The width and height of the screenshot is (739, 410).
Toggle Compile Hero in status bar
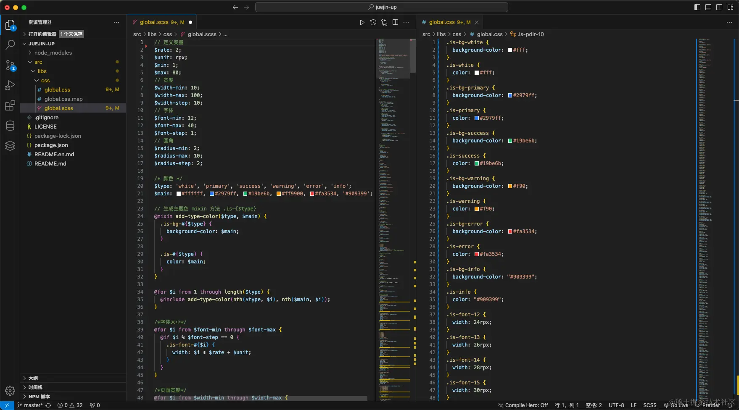tap(523, 405)
